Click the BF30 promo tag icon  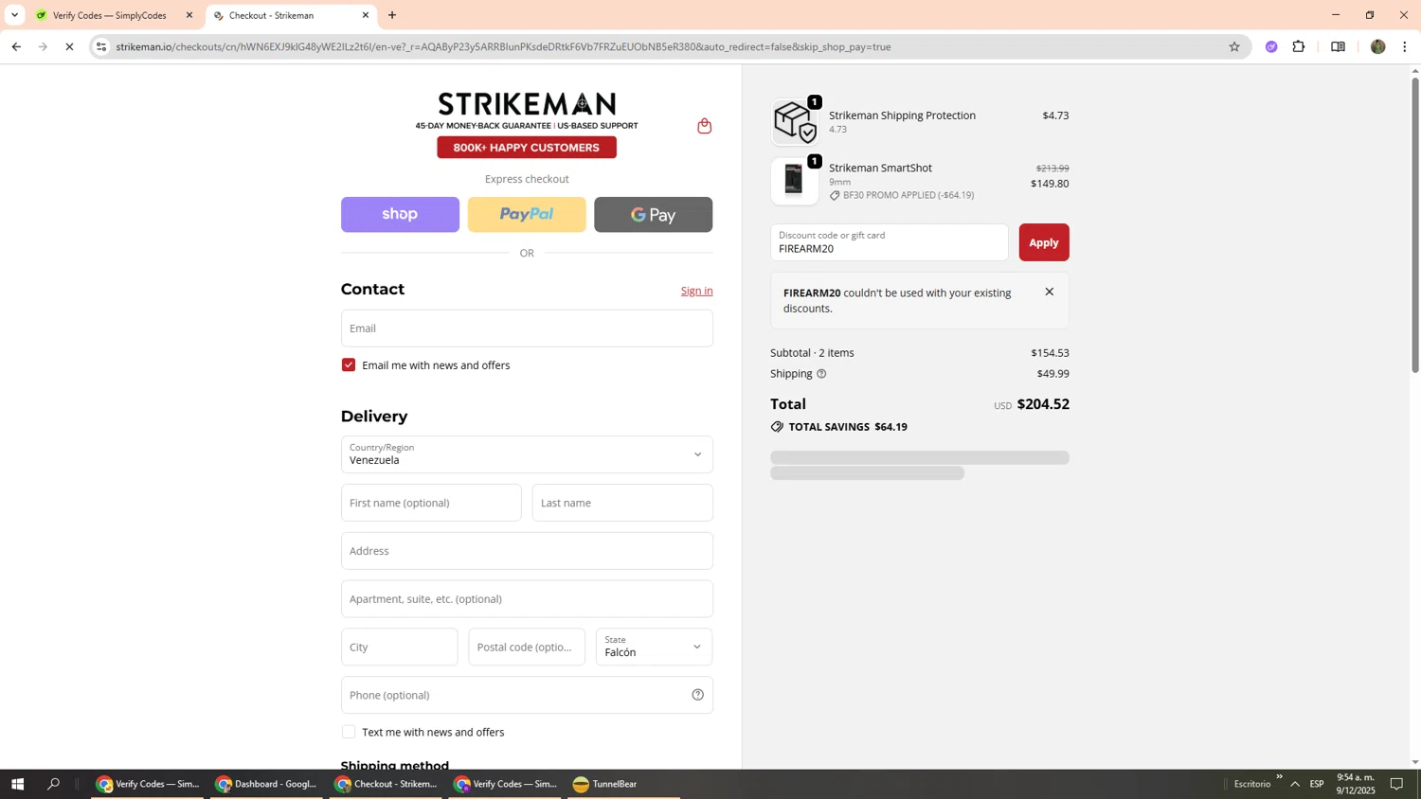[835, 196]
